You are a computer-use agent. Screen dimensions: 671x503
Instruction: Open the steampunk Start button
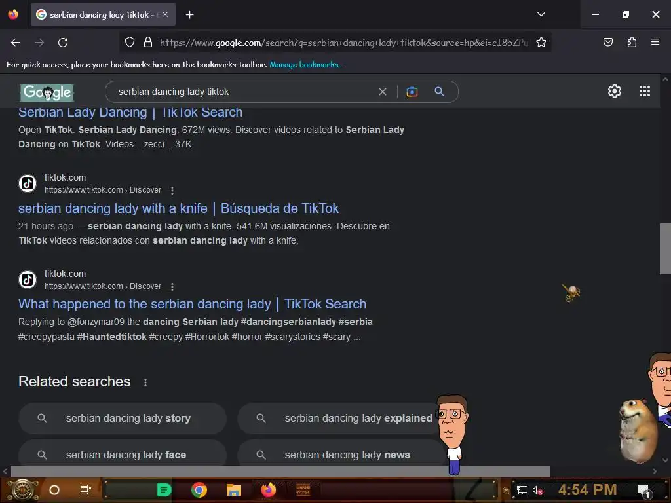pyautogui.click(x=23, y=490)
